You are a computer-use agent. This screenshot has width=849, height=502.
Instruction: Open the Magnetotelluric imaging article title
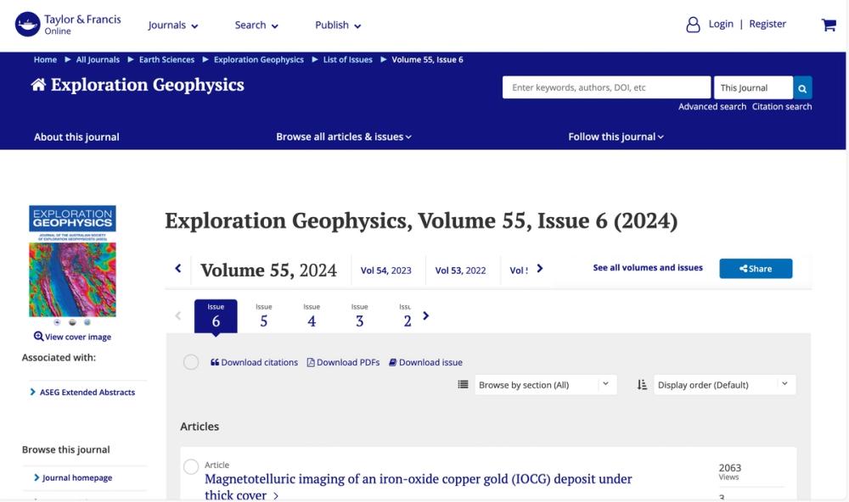(x=418, y=487)
